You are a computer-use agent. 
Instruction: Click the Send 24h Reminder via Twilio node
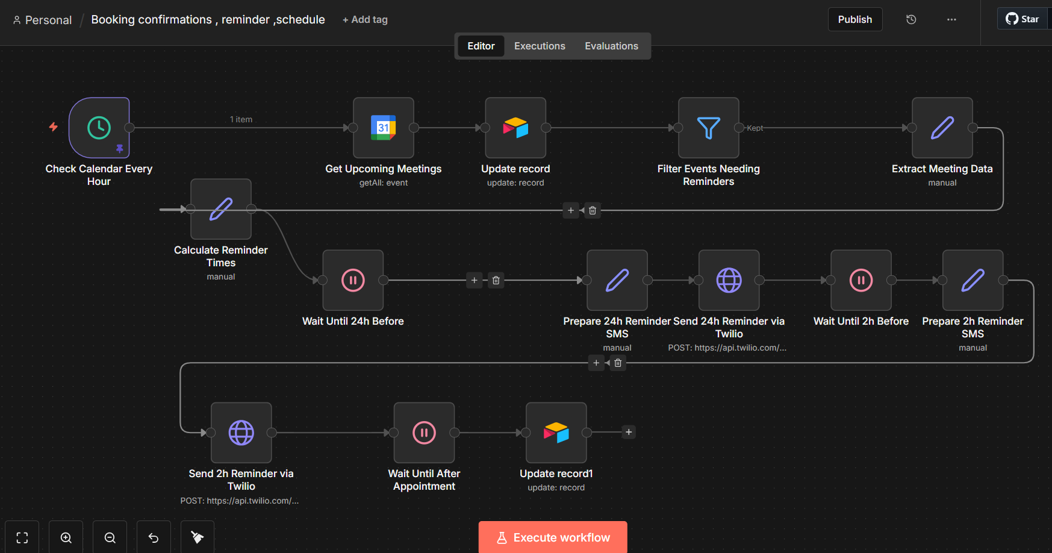(x=729, y=280)
